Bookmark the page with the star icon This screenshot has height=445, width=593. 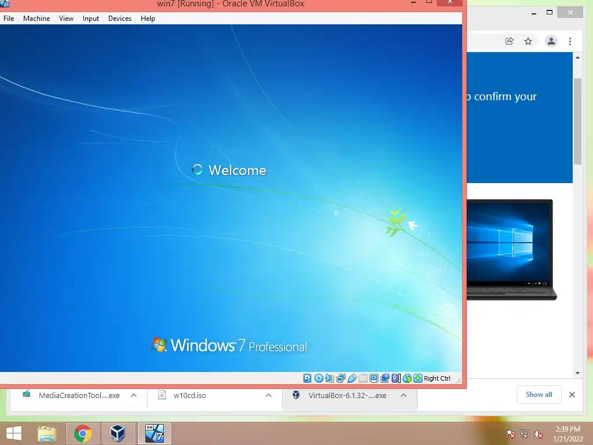coord(528,41)
